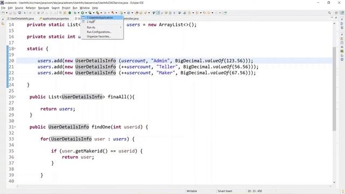The height and width of the screenshot is (194, 345).
Task: Open Run Configurations... entry
Action: [102, 32]
